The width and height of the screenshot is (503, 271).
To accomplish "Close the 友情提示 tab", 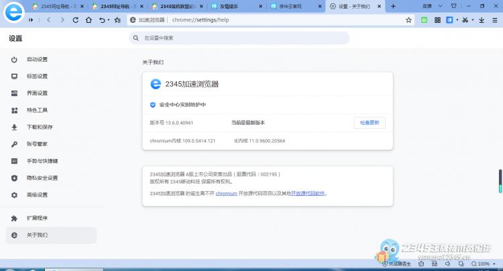I will pyautogui.click(x=260, y=6).
